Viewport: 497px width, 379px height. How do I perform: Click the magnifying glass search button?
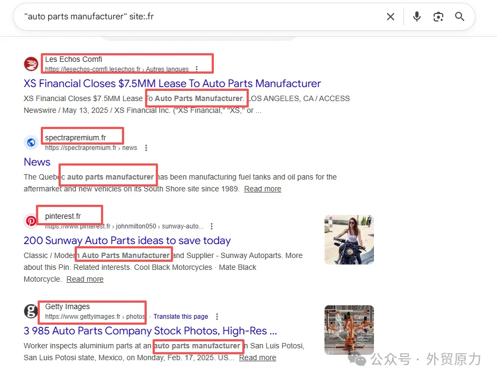point(459,17)
